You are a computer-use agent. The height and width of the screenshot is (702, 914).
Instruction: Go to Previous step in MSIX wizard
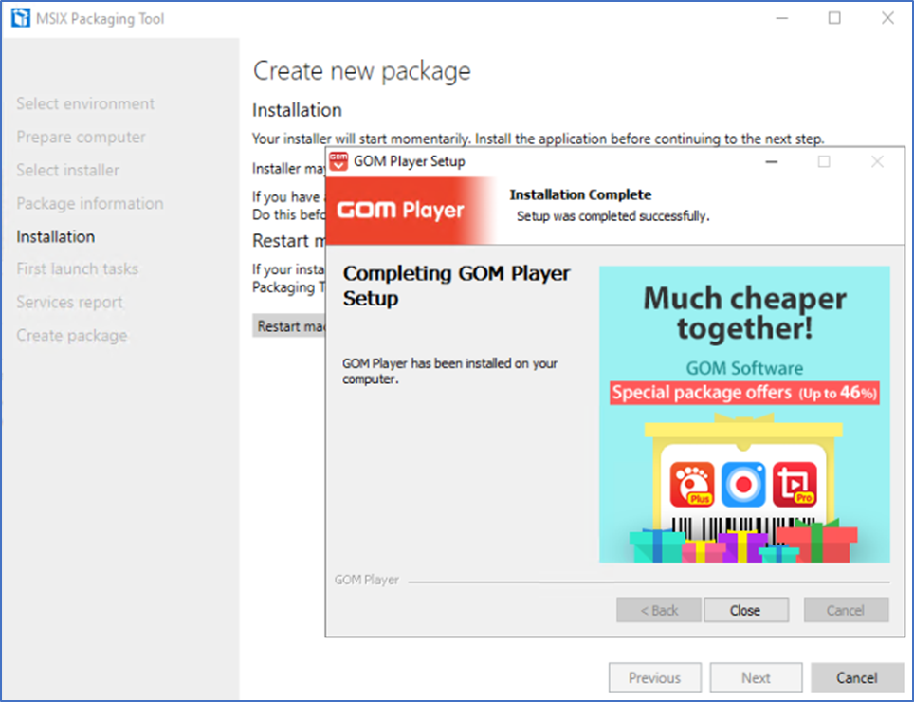click(655, 677)
